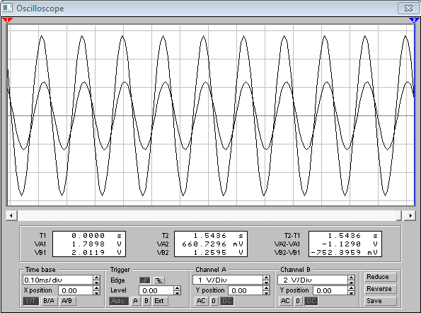Click the Oscilloscope title bar icon
The height and width of the screenshot is (313, 421).
pyautogui.click(x=7, y=8)
